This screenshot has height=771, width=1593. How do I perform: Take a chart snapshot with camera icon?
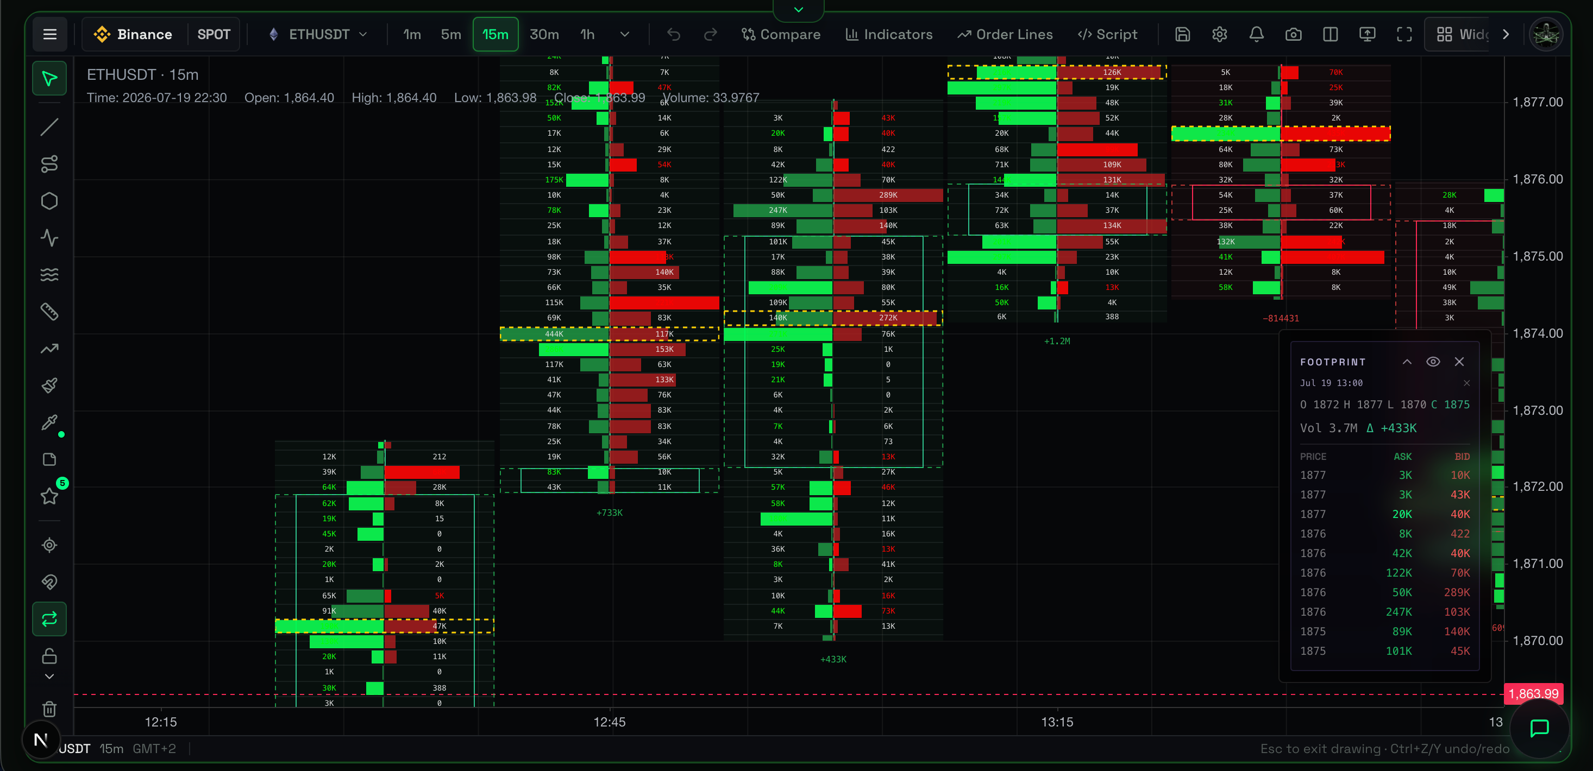click(1294, 35)
